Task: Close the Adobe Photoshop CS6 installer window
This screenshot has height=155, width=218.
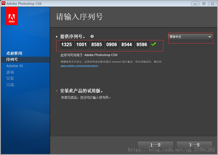Action: (x=212, y=4)
